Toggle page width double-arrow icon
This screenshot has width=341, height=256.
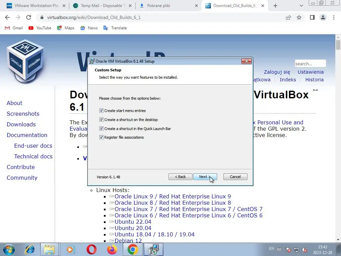pos(315,90)
